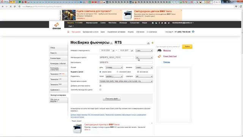Click the Finam Data Feed icon
Viewport: 243px width, 137px height.
(x=159, y=56)
